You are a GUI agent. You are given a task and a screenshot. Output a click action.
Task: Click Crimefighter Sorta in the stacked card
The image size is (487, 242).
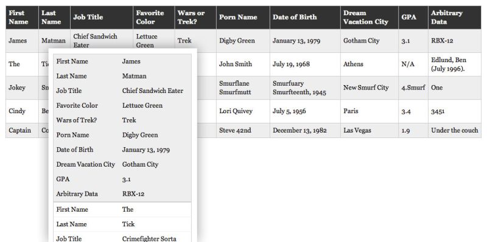[x=149, y=238]
